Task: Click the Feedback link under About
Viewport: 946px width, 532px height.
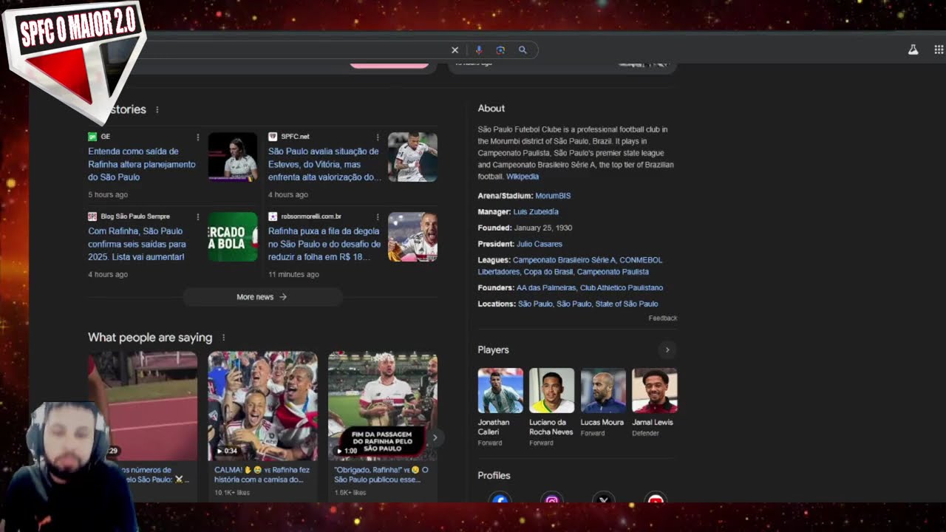Action: 663,318
